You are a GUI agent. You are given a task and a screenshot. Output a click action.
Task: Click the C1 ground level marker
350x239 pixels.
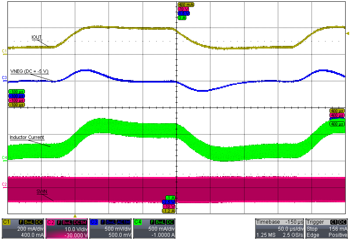point(4,51)
